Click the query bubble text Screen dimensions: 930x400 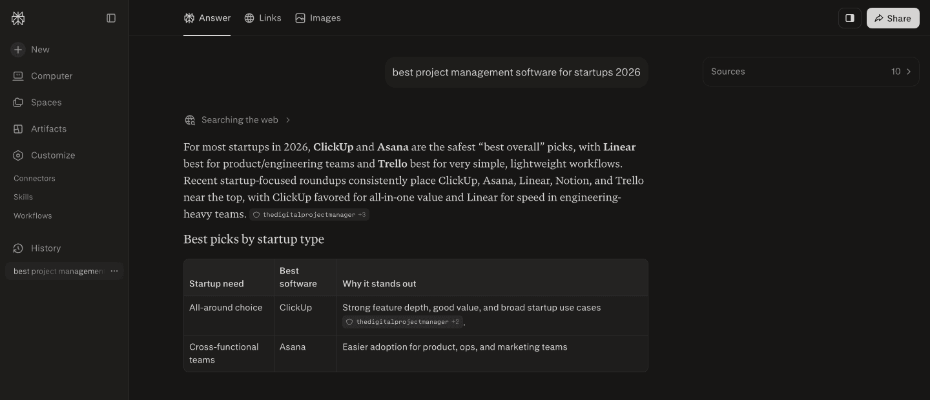tap(516, 72)
